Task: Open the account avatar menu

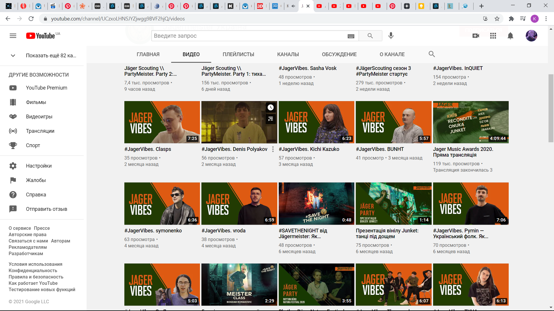Action: pos(531,36)
